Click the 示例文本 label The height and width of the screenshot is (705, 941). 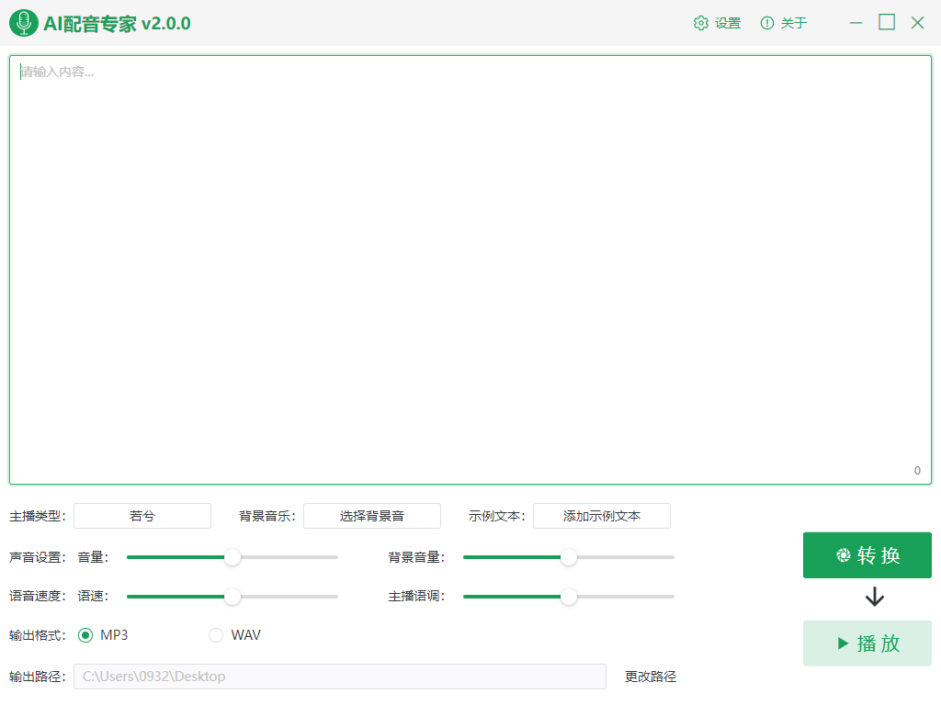coord(497,516)
